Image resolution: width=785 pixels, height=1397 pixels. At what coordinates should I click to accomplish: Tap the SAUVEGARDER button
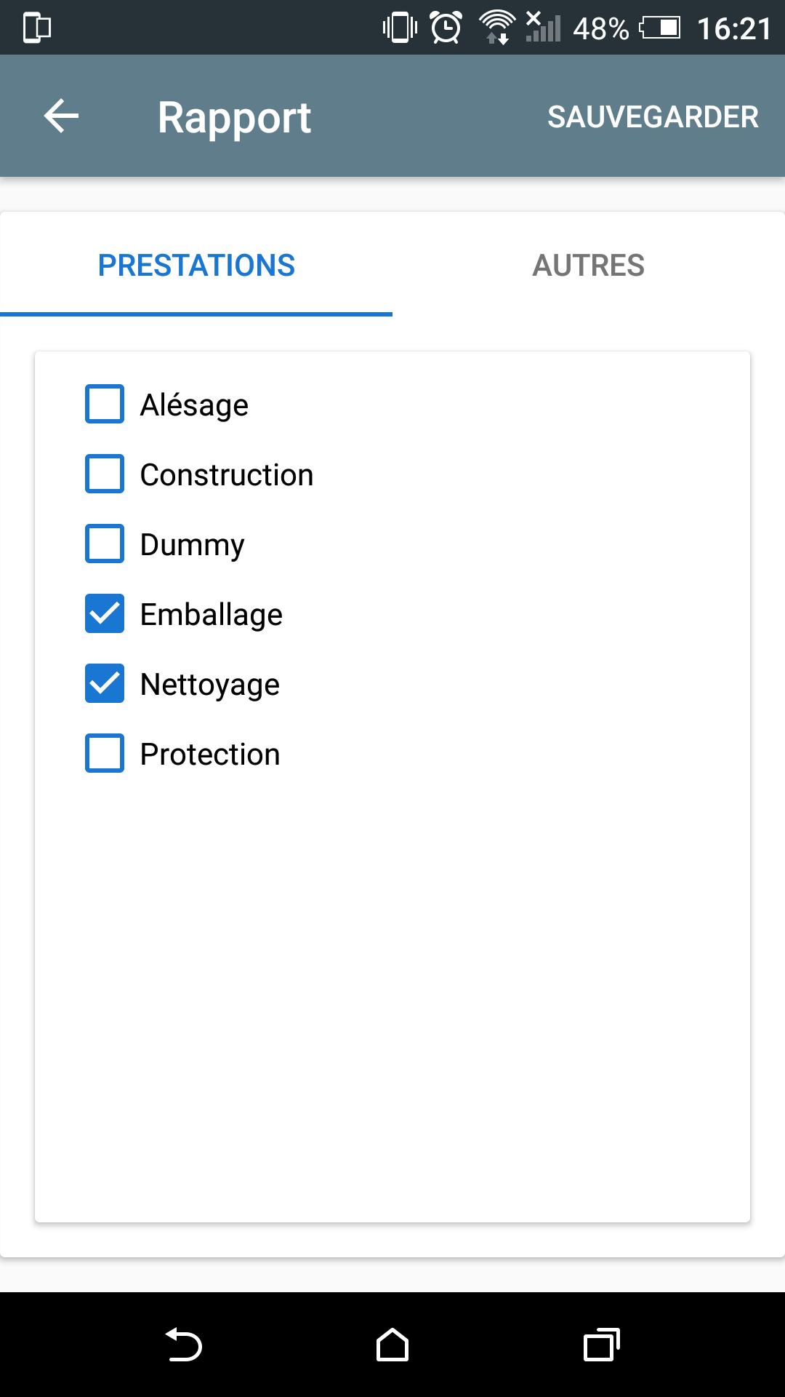pyautogui.click(x=653, y=116)
